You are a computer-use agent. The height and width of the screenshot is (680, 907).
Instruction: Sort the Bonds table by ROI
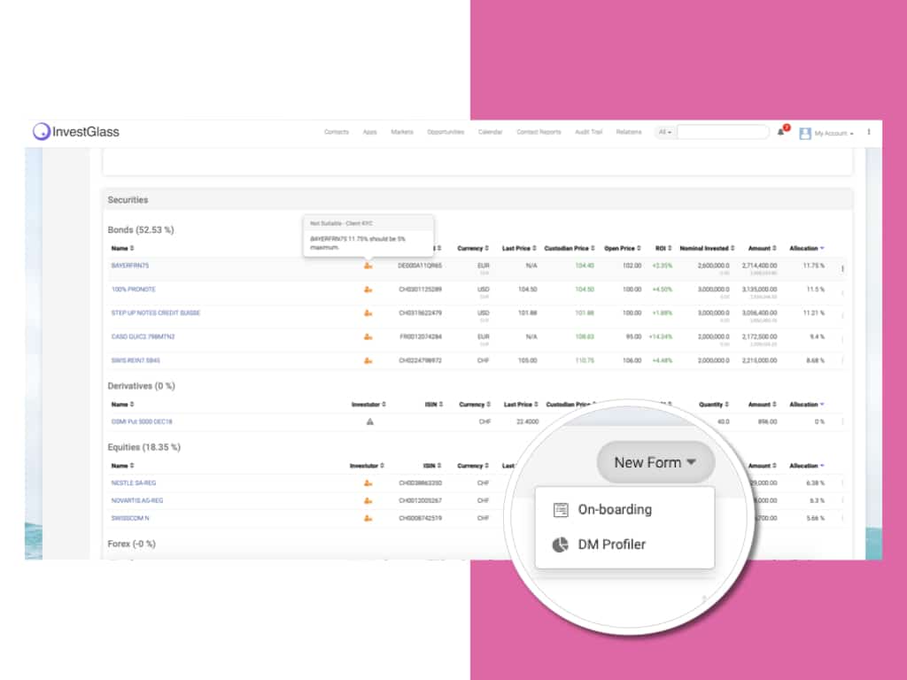tap(663, 249)
